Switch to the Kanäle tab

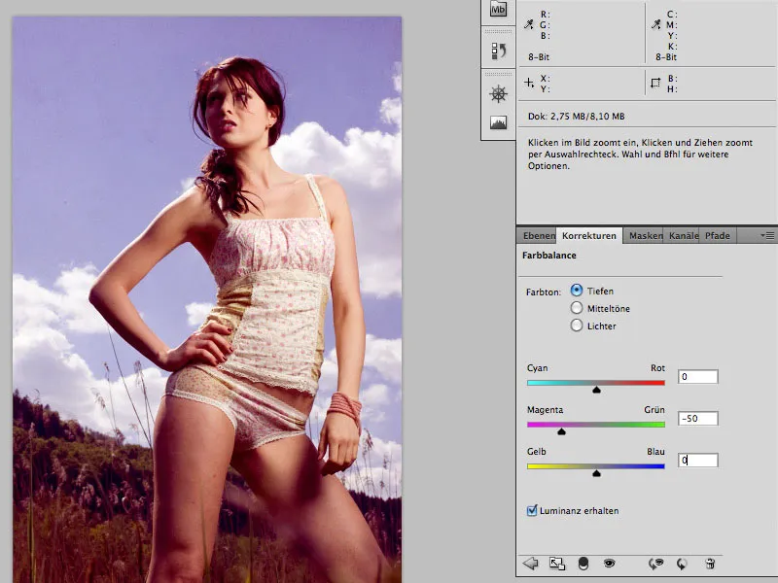pos(683,236)
